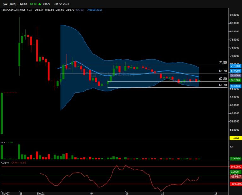This screenshot has height=195, width=242.
Task: Click the red -100.0000 CCI level tag
Action: (235, 183)
